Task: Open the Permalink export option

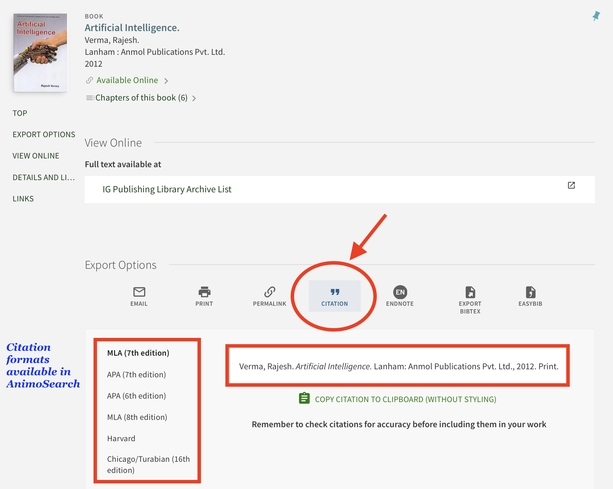Action: [x=269, y=292]
